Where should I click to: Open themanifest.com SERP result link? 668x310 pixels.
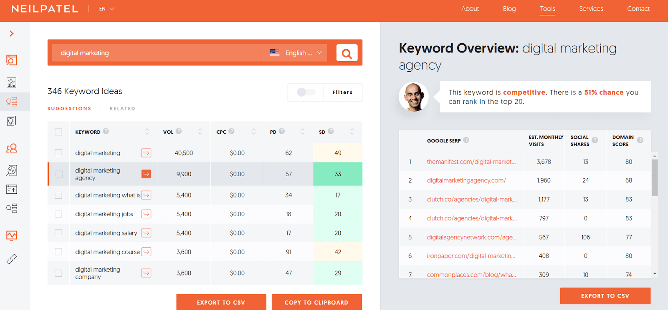(x=471, y=162)
